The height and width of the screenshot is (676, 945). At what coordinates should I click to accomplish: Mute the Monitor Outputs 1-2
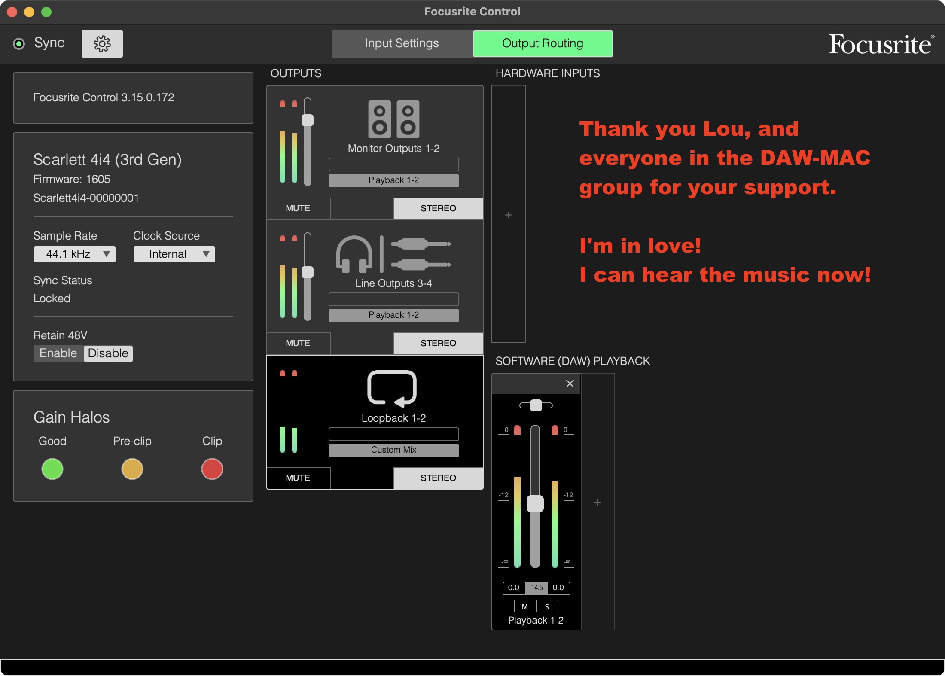tap(298, 208)
